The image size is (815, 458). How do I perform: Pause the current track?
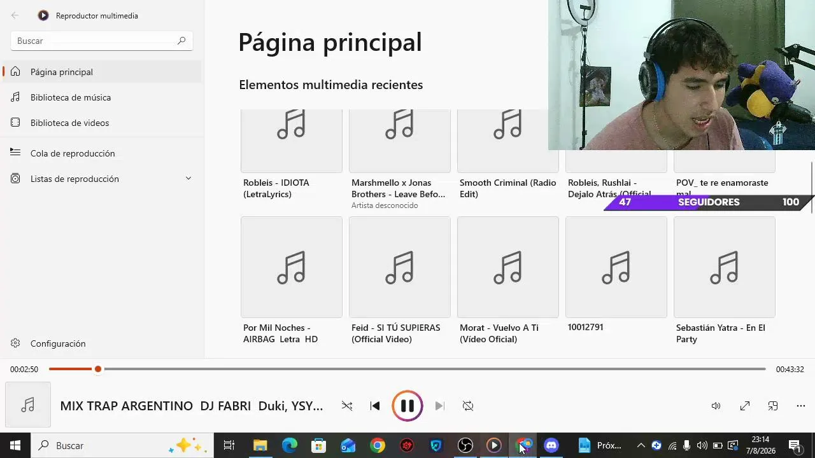(407, 406)
